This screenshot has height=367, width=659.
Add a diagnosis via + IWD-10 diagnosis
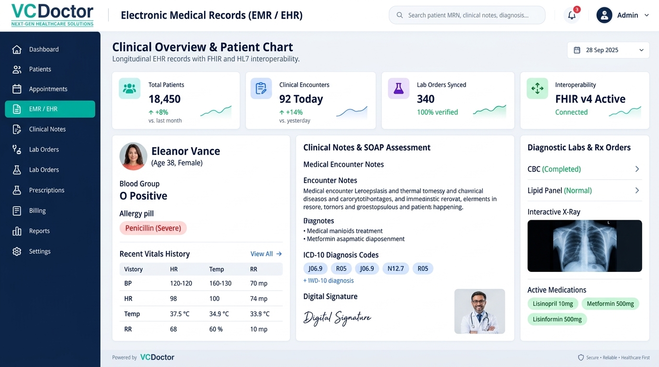(329, 281)
